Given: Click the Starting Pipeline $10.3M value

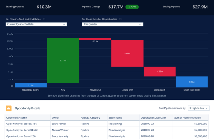Looking at the screenshot, I should pos(44,7).
